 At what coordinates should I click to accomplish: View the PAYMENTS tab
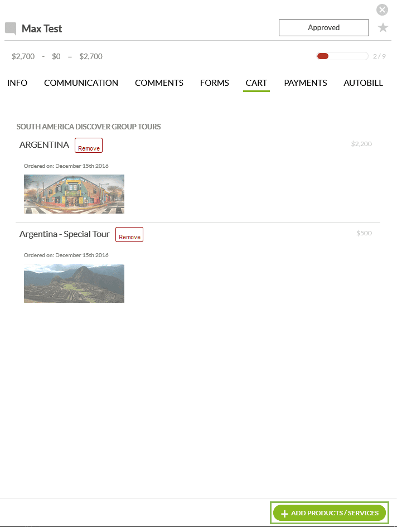click(x=305, y=83)
